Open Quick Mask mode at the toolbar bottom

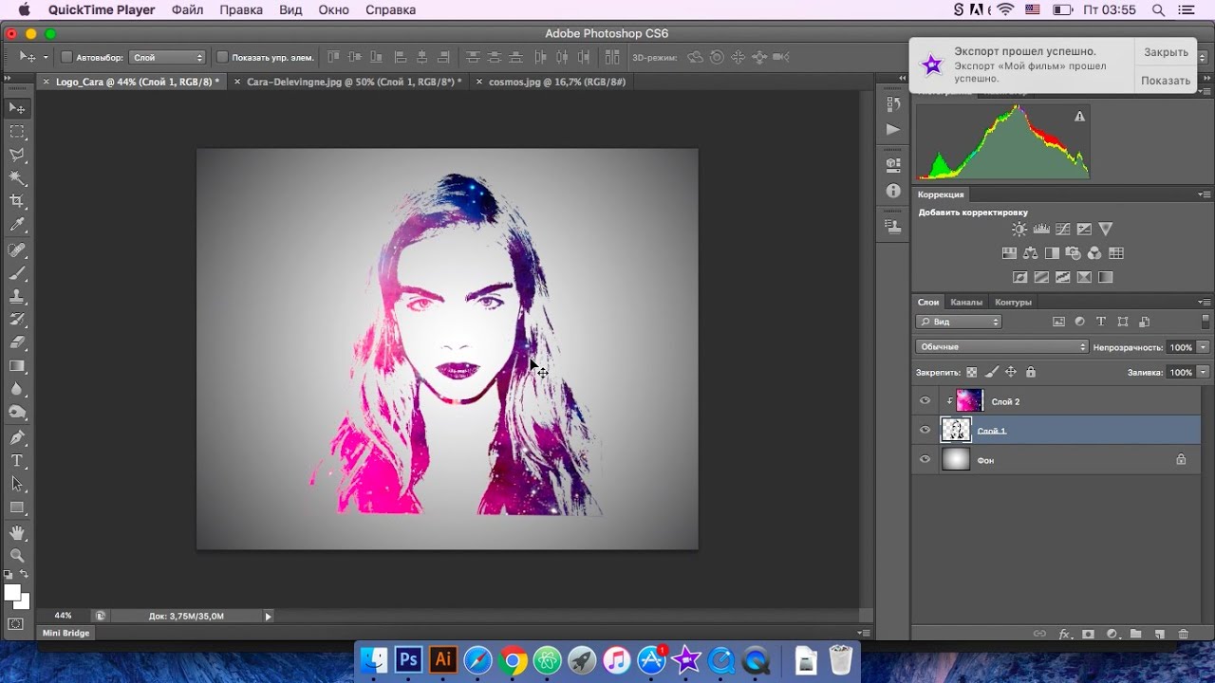coord(16,624)
